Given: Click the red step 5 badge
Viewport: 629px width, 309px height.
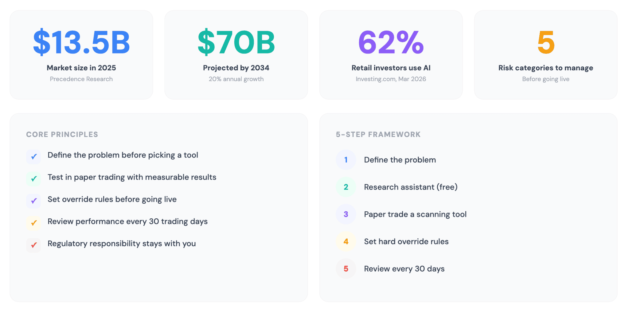Looking at the screenshot, I should 346,269.
